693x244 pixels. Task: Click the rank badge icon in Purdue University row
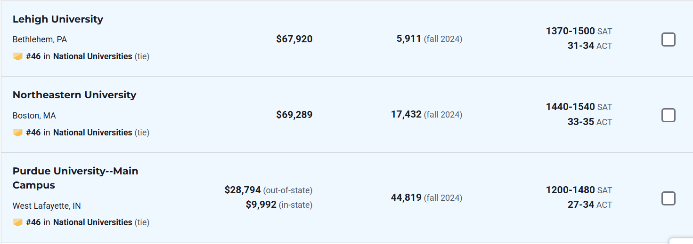(x=18, y=222)
